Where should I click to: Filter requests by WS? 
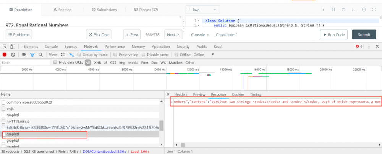tap(163, 63)
